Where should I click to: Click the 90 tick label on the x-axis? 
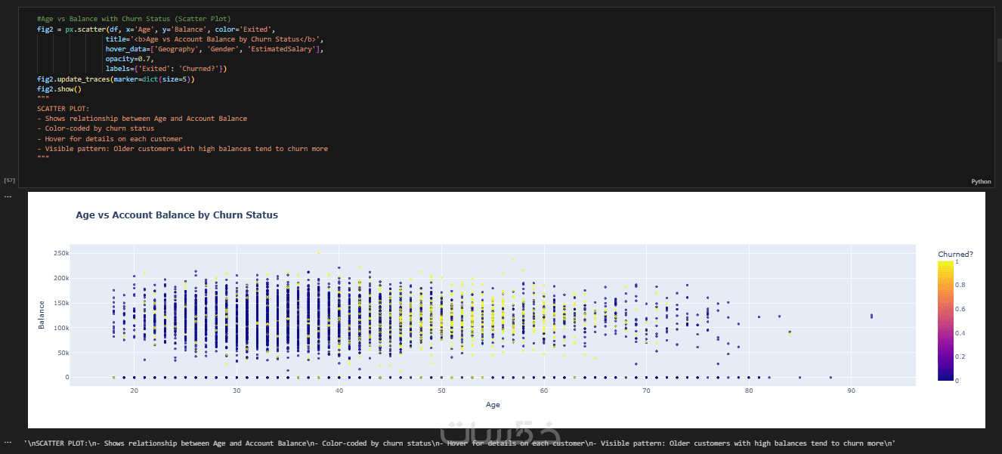[x=851, y=390]
